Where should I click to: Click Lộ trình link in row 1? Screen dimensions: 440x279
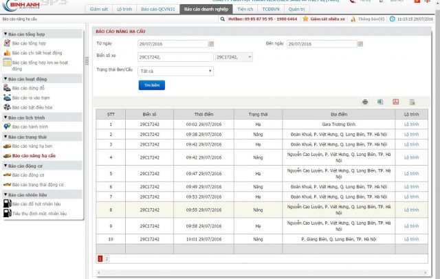coord(411,124)
